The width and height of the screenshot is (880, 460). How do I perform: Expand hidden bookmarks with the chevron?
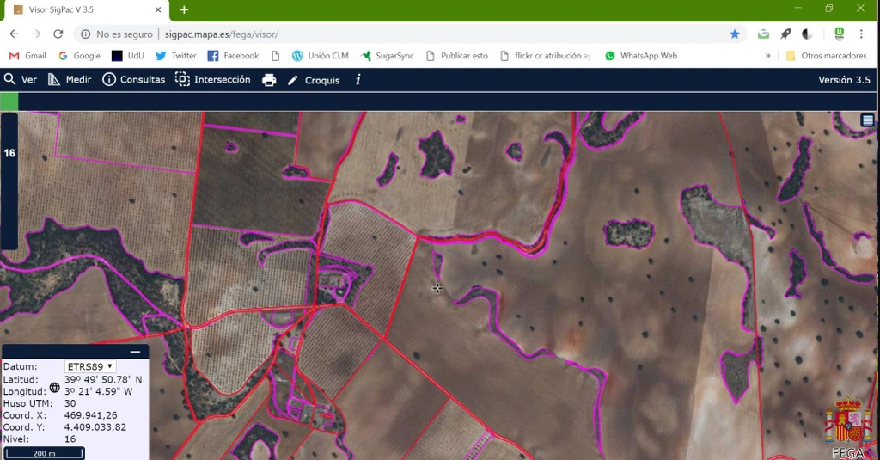[x=767, y=56]
